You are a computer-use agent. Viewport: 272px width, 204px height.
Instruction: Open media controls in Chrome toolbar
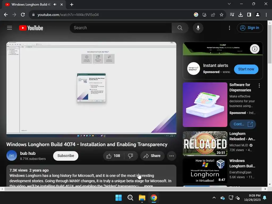(x=232, y=15)
